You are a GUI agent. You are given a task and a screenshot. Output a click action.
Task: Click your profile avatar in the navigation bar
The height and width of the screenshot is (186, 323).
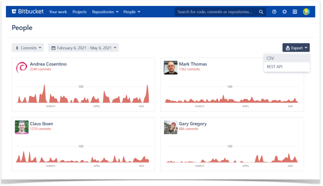click(x=306, y=11)
